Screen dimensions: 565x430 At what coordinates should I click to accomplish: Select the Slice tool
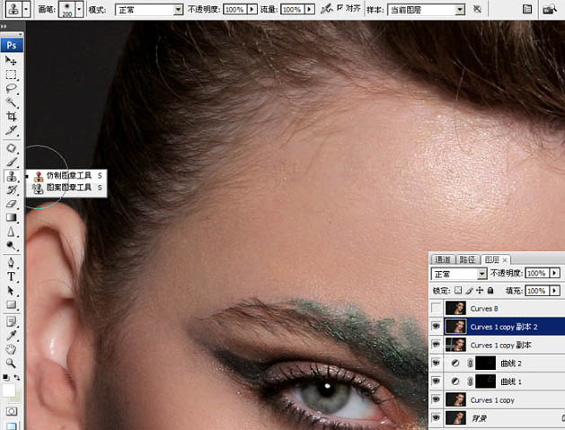[11, 130]
